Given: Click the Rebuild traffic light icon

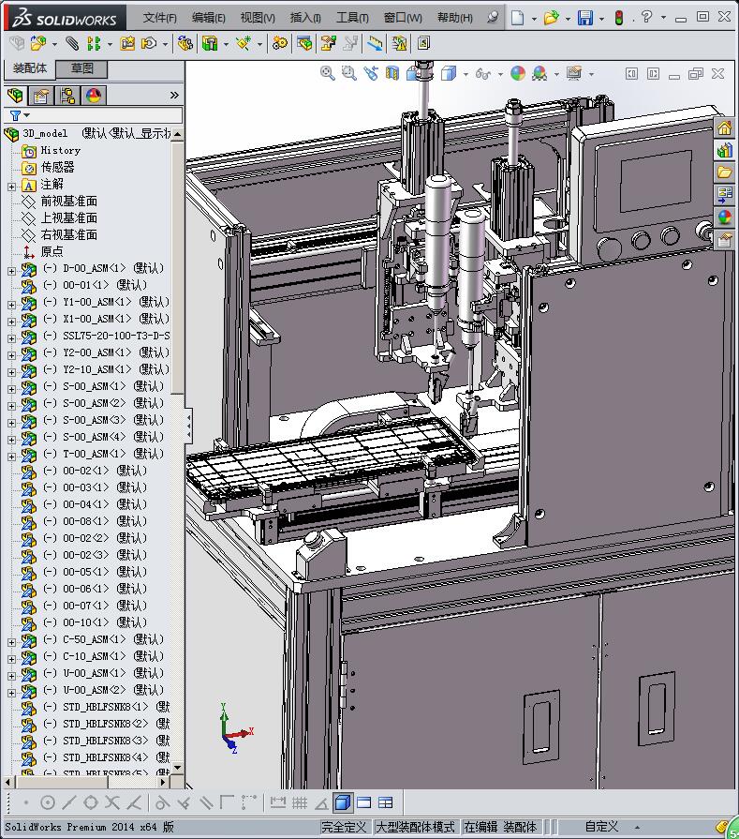Looking at the screenshot, I should pyautogui.click(x=619, y=18).
